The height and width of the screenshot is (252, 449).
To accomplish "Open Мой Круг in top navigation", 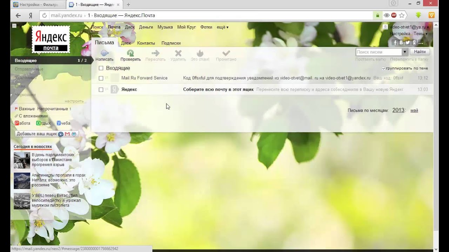I will [186, 27].
